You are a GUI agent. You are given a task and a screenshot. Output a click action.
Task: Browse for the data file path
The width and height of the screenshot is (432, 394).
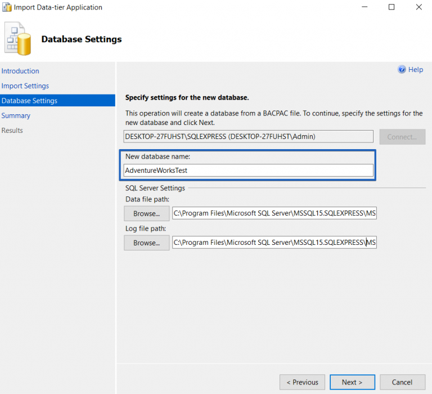point(146,213)
